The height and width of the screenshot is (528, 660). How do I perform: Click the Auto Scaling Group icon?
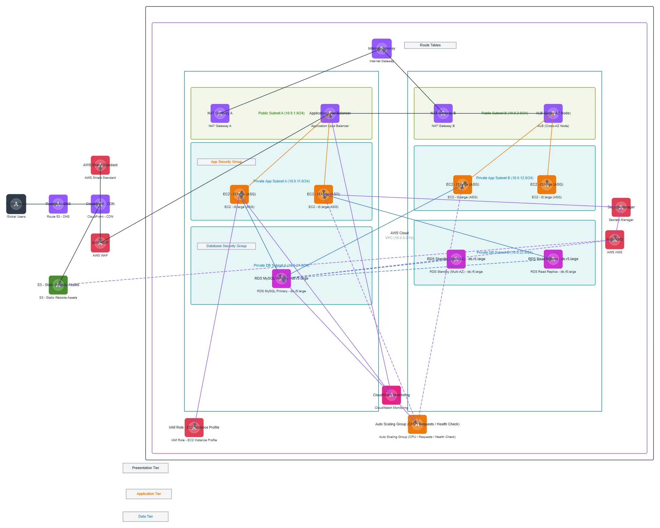[417, 424]
